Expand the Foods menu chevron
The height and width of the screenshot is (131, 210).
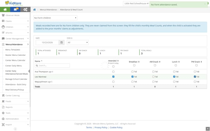coord(28,101)
